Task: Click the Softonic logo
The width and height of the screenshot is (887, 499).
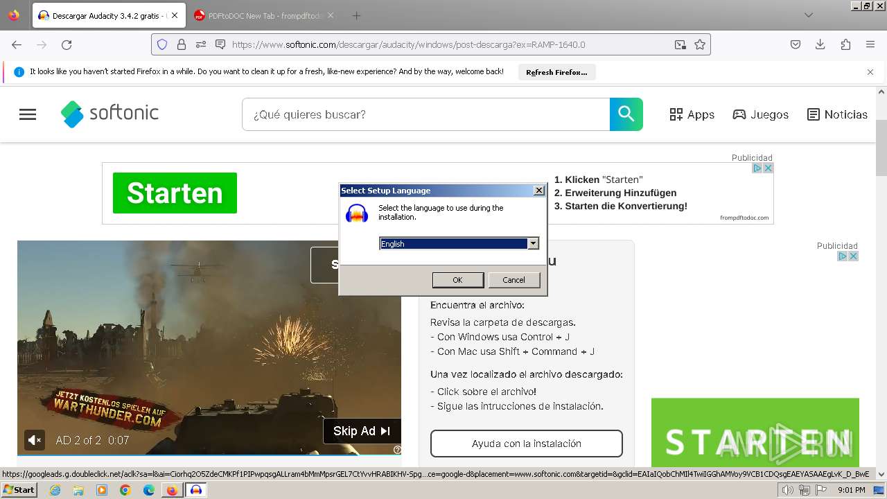Action: 109,114
